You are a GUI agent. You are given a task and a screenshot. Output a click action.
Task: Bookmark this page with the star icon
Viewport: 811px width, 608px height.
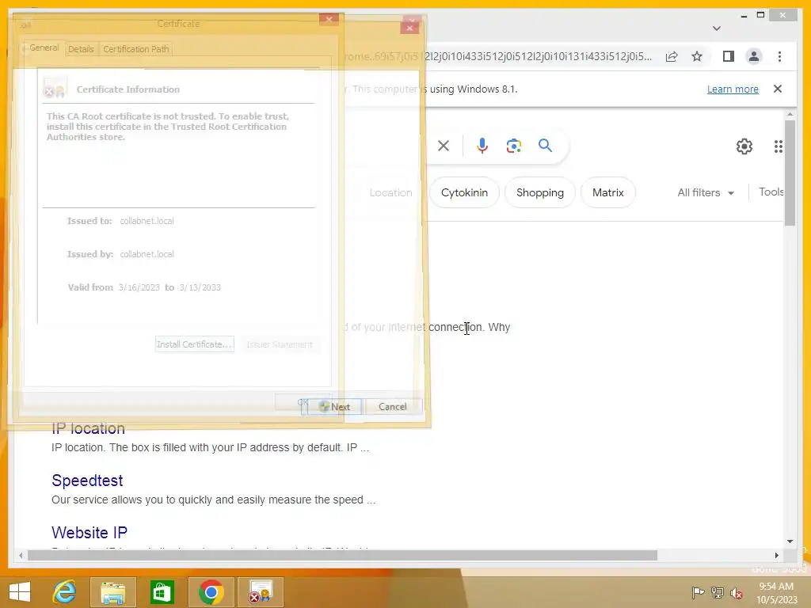(x=697, y=56)
